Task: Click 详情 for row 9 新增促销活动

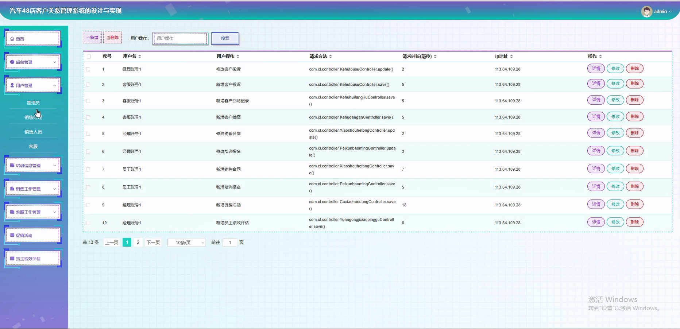Action: [596, 204]
